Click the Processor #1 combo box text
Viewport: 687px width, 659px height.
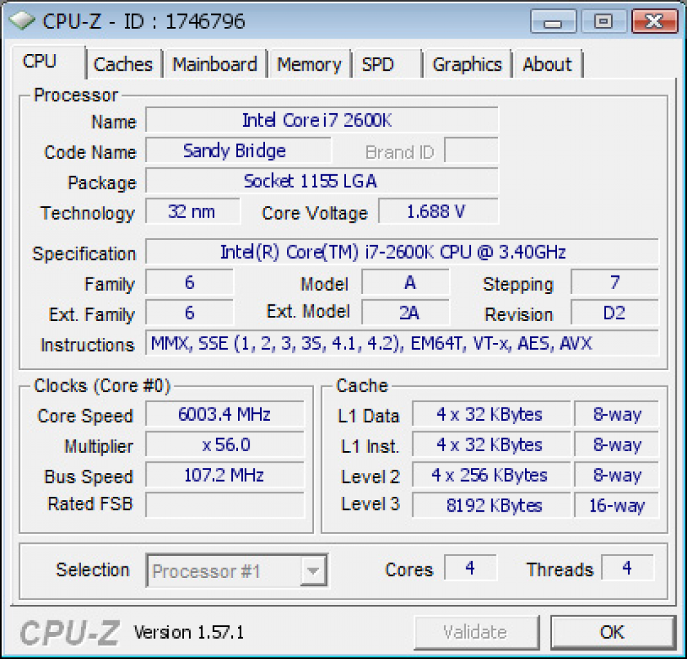[x=206, y=571]
